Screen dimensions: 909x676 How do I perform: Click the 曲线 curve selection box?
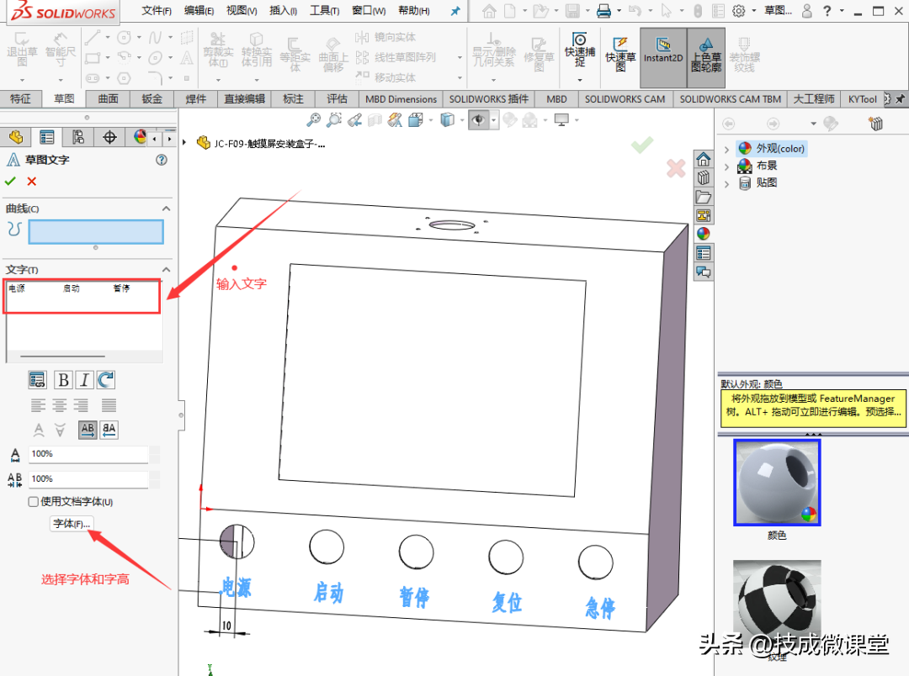point(96,232)
